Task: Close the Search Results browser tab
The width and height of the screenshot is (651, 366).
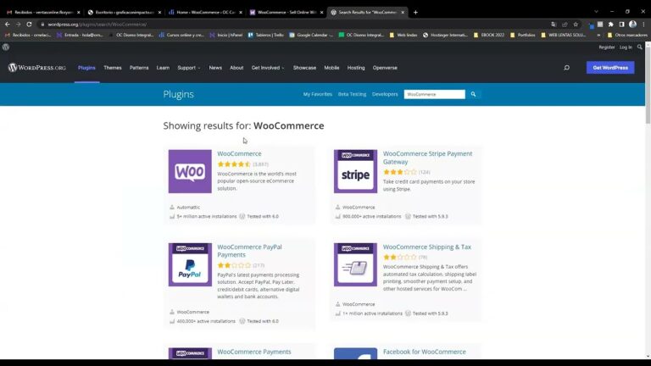Action: [403, 13]
